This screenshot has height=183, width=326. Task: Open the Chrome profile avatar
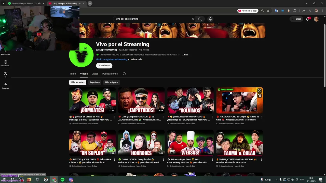316,11
